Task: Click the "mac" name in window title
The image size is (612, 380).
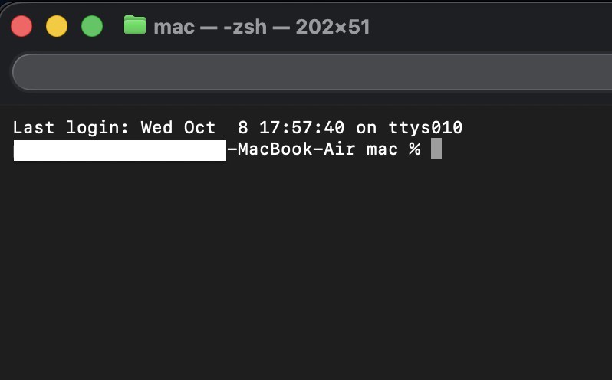Action: click(x=174, y=27)
